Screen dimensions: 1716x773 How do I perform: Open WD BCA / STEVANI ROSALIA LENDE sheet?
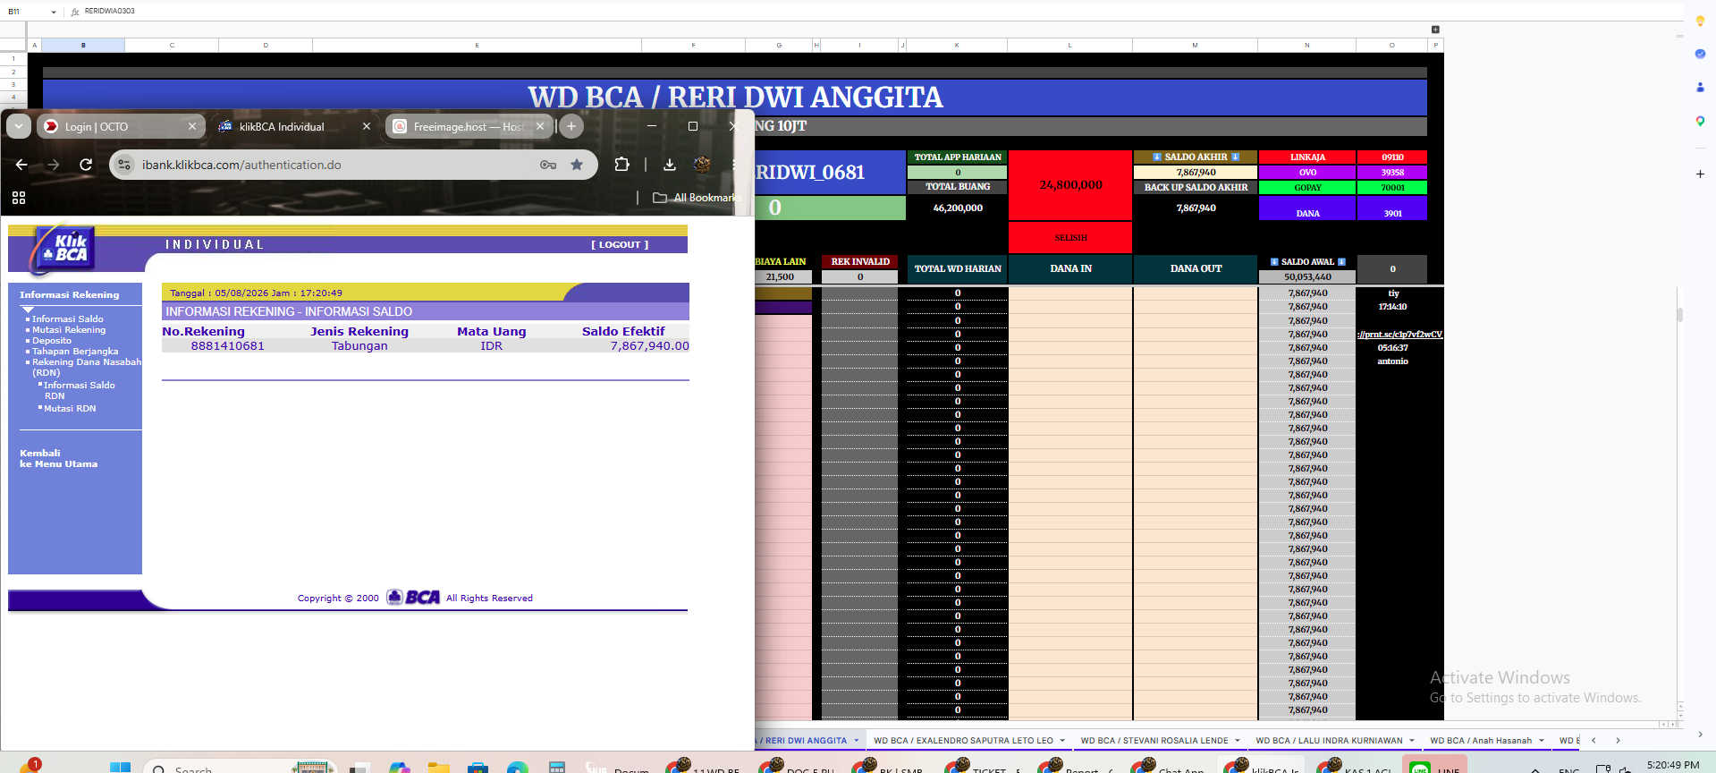(x=1154, y=740)
